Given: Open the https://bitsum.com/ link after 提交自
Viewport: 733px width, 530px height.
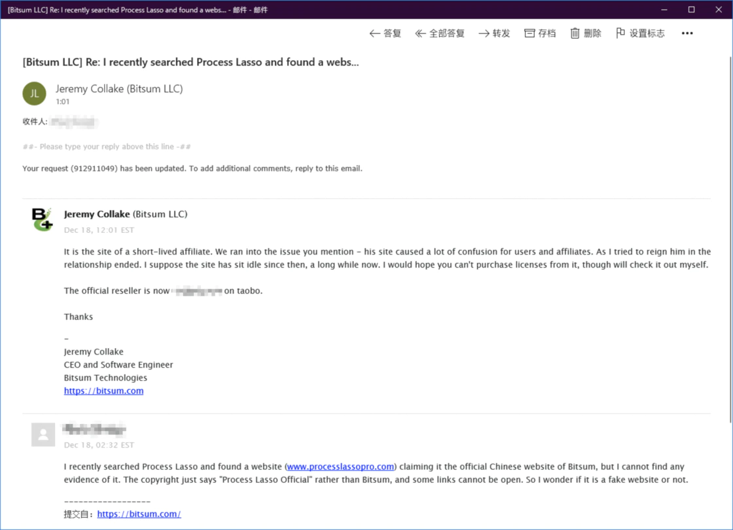Looking at the screenshot, I should pos(139,514).
